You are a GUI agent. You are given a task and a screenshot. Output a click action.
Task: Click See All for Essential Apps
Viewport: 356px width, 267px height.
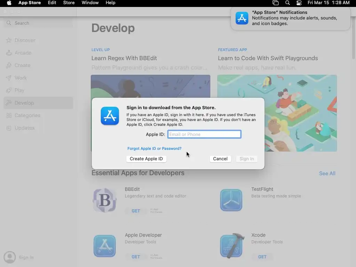pyautogui.click(x=327, y=173)
